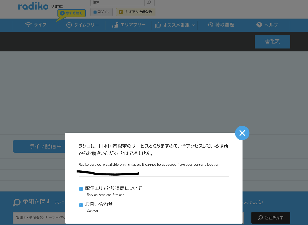
Task: Click the arrow icon beside お問い合わせ
Action: [81, 205]
